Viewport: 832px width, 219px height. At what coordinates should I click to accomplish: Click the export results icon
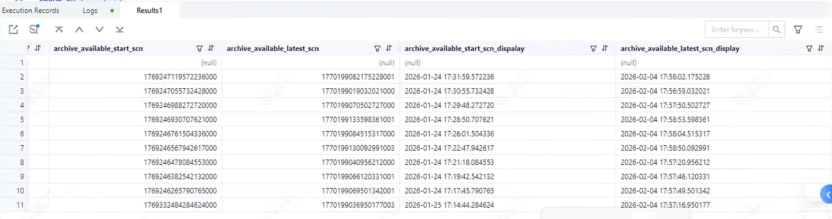coord(13,29)
